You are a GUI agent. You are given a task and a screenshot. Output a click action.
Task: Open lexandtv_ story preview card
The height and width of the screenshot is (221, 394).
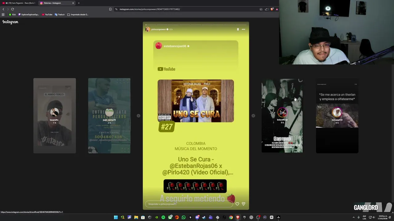pos(54,116)
